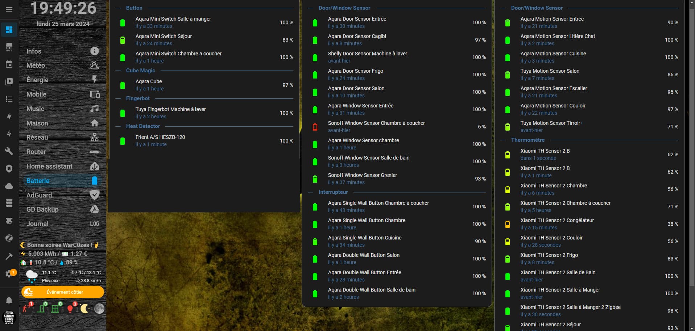The height and width of the screenshot is (331, 695).
Task: Click the 6 % value of Sonoff Chambre à coucher
Action: pos(482,127)
